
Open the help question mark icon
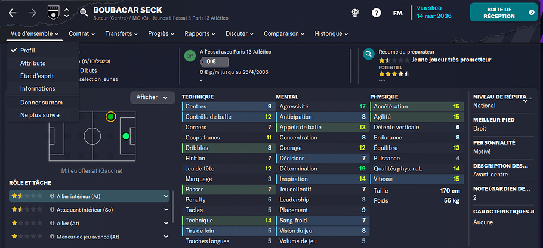click(x=376, y=13)
